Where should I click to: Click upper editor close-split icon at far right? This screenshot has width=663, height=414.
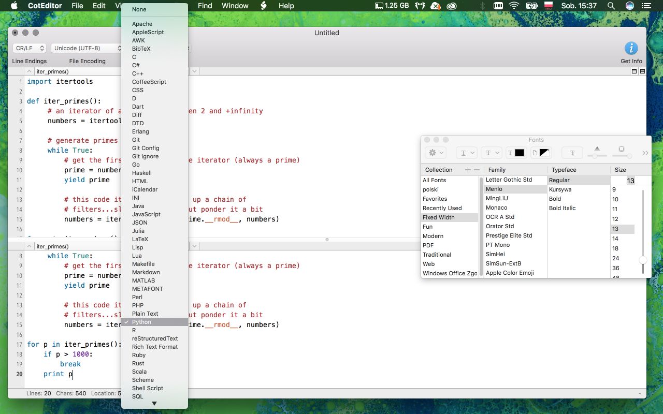(x=642, y=71)
